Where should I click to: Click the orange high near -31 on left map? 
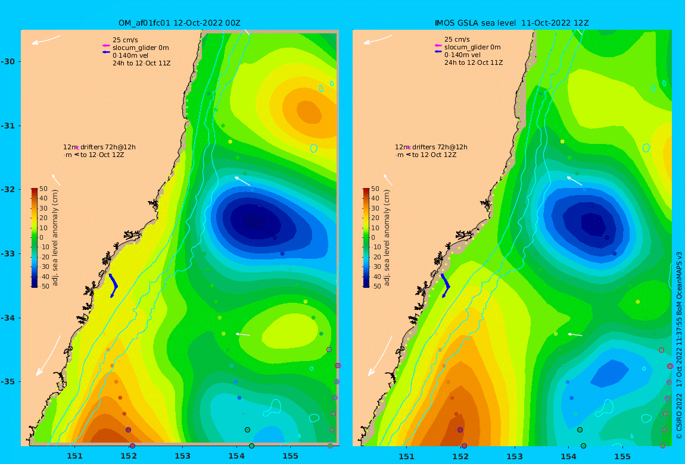pyautogui.click(x=309, y=111)
